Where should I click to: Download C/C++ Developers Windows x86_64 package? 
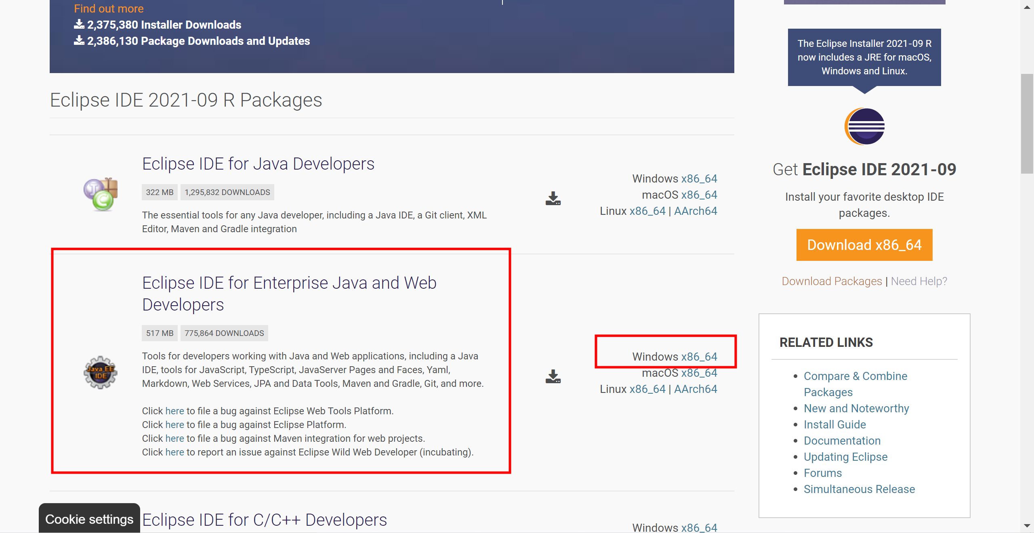[699, 527]
